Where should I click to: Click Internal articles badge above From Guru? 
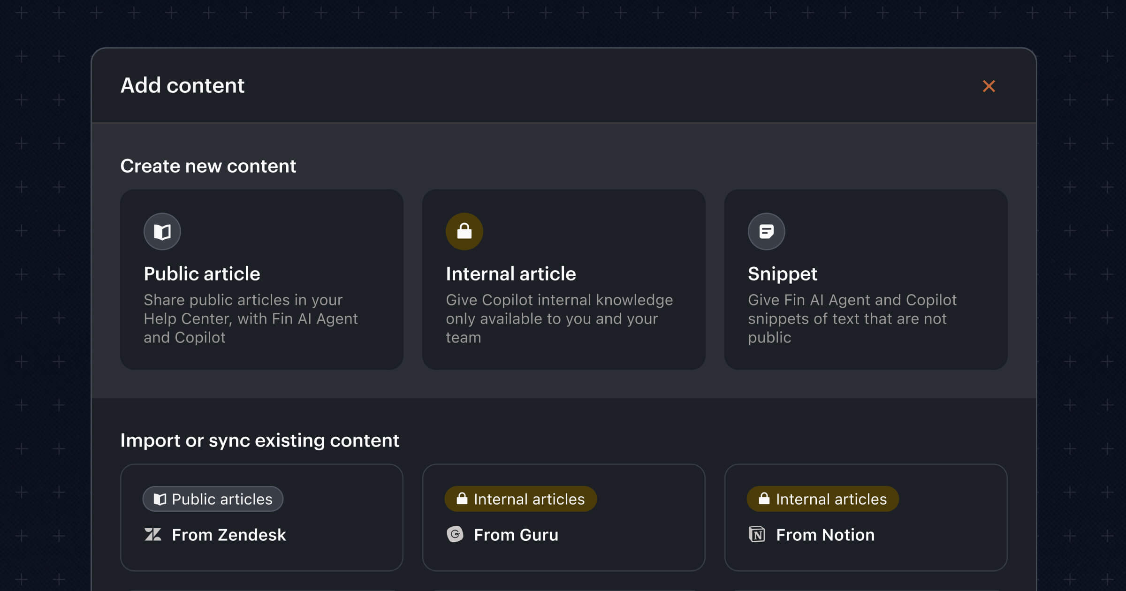(x=521, y=499)
